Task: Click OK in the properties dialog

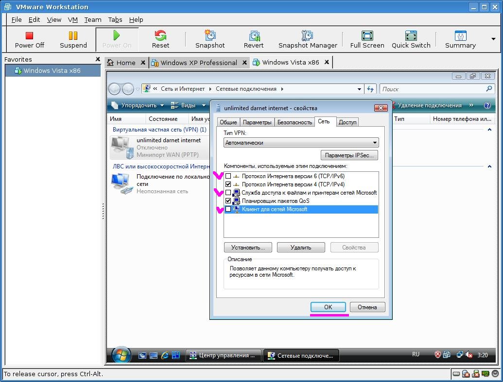Action: point(328,307)
